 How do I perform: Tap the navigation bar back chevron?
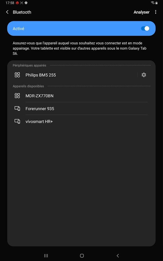(x=118, y=255)
